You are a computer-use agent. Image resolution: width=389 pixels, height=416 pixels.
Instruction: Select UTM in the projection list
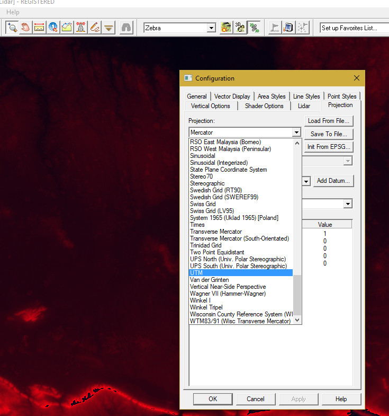(x=241, y=273)
